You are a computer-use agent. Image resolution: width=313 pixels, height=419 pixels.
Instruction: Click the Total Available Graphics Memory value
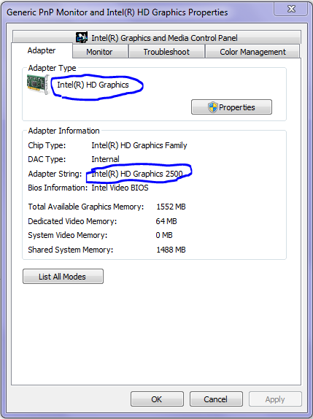click(171, 207)
